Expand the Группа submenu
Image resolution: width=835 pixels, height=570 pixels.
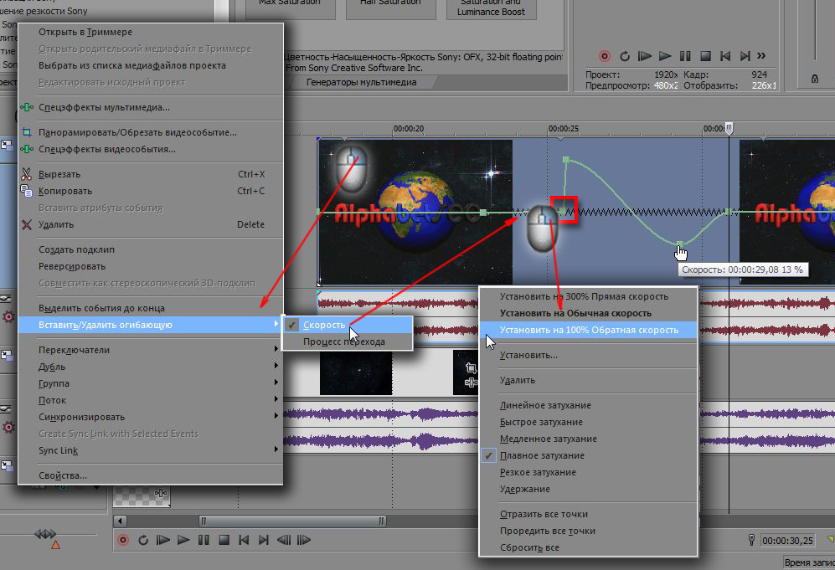(x=54, y=383)
